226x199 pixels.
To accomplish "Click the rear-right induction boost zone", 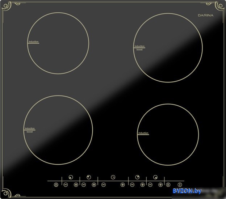I will 168,48.
